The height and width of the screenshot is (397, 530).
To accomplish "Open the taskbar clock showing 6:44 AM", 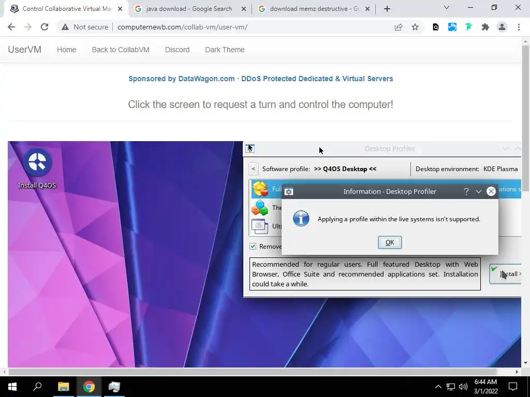I will [x=485, y=387].
